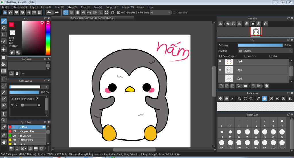
Task: Delete layer using trash icon in Lớp panel
Action: pos(266,86)
